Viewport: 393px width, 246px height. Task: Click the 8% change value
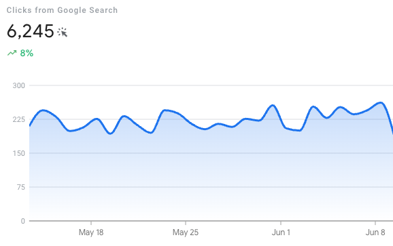tap(27, 53)
